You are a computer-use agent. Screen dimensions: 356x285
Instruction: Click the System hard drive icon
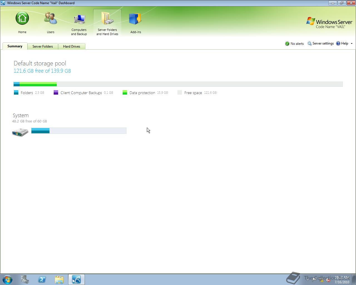point(20,132)
